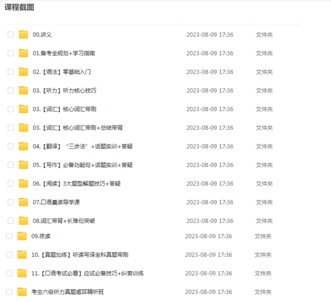This screenshot has height=302, width=331.
Task: Click folder icon next to 07.口语晨读导学课
Action: (23, 202)
